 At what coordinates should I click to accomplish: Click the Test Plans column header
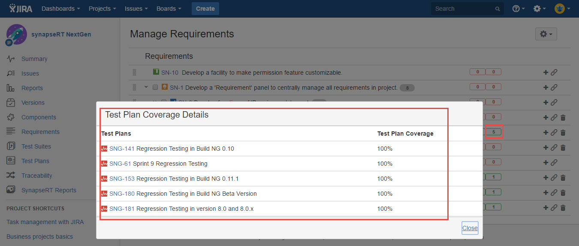(x=116, y=134)
